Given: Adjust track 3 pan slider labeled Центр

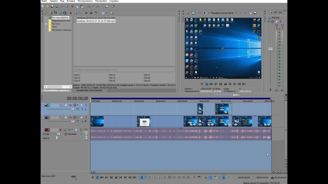Looking at the screenshot, I should [57, 138].
